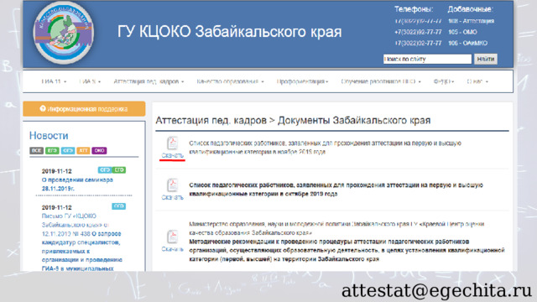Click the Телефоны heading
537x302 pixels.
coord(414,9)
